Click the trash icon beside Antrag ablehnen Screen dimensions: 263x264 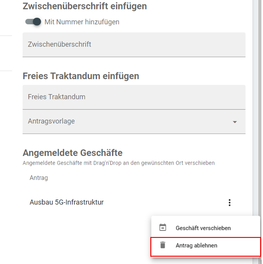(163, 245)
